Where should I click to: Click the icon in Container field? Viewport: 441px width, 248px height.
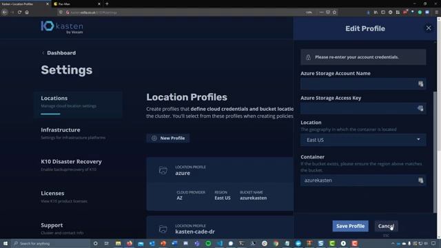(420, 180)
